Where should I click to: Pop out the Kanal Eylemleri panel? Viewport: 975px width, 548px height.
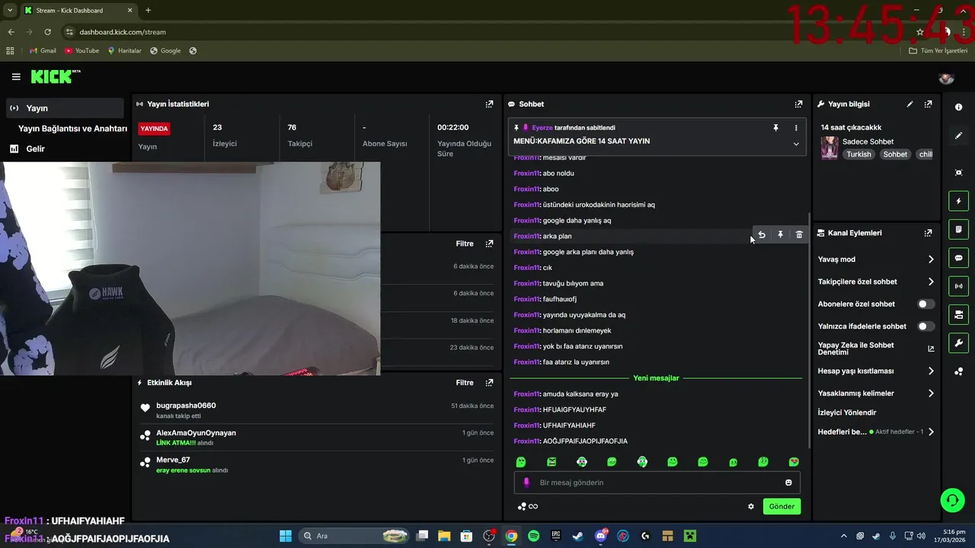click(x=928, y=233)
